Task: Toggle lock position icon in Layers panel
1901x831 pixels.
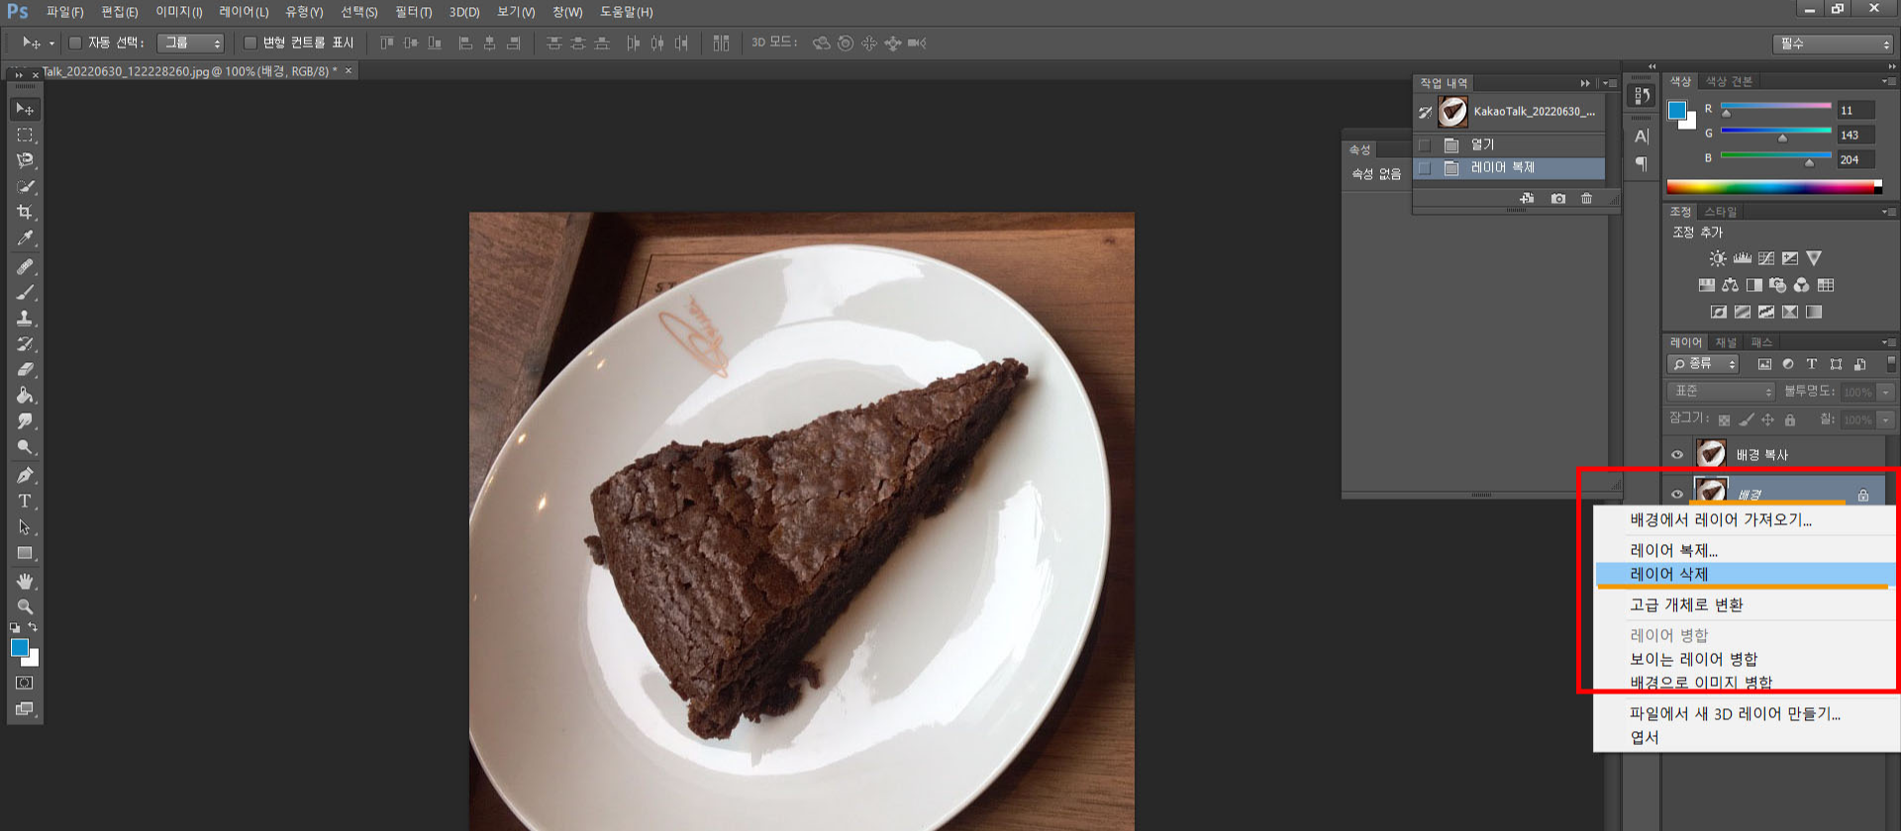Action: (1768, 420)
